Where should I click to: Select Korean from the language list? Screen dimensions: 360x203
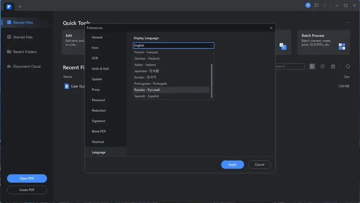(171, 77)
